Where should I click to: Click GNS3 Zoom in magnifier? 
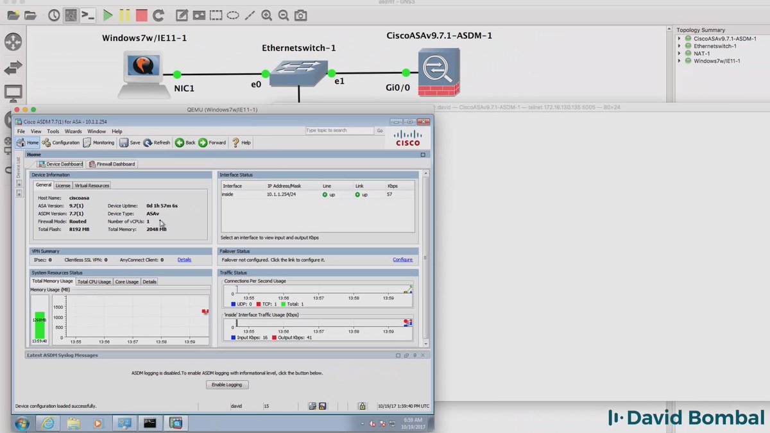266,15
